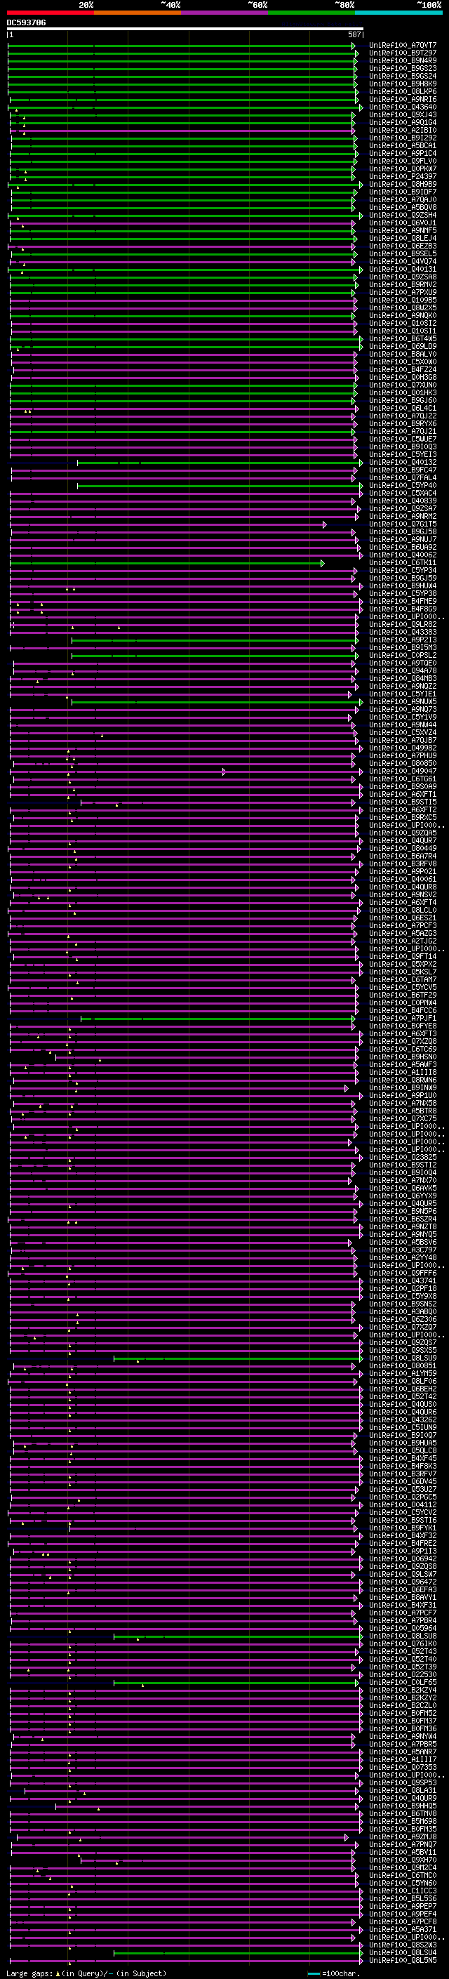Open hit UniRef100_B9T297
The image size is (449, 1979).
coord(403,53)
